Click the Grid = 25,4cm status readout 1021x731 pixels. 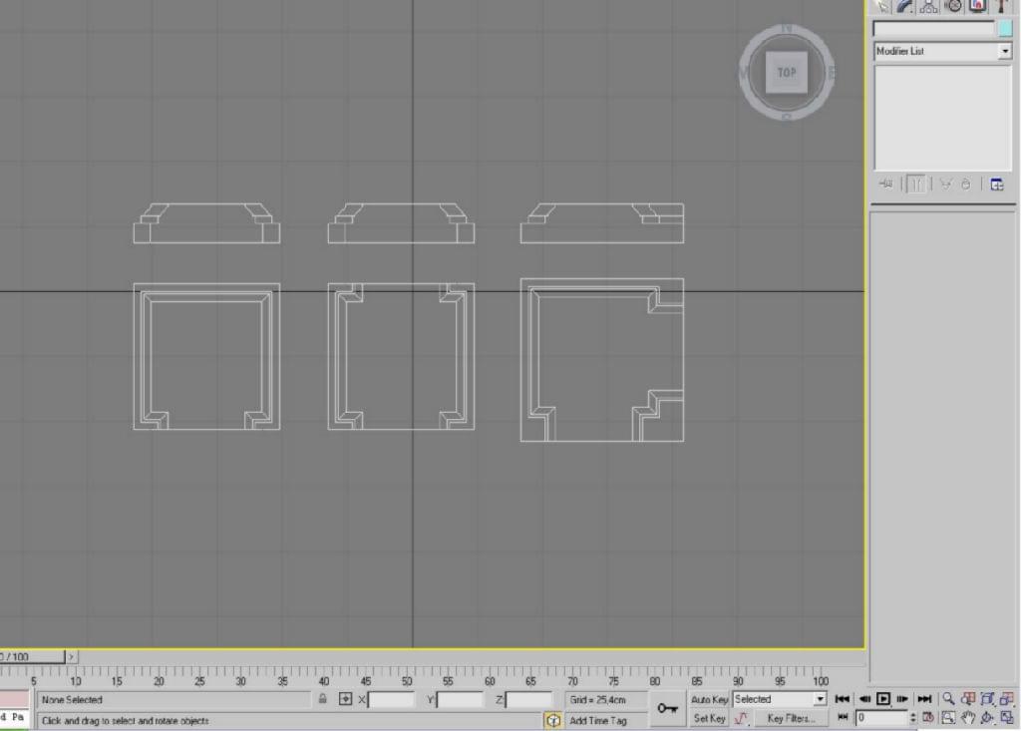598,700
